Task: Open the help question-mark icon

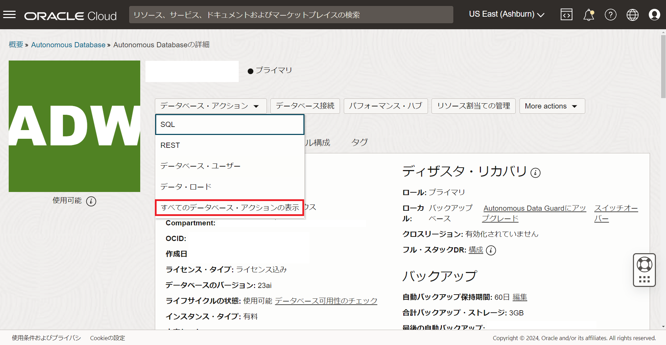Action: 611,15
